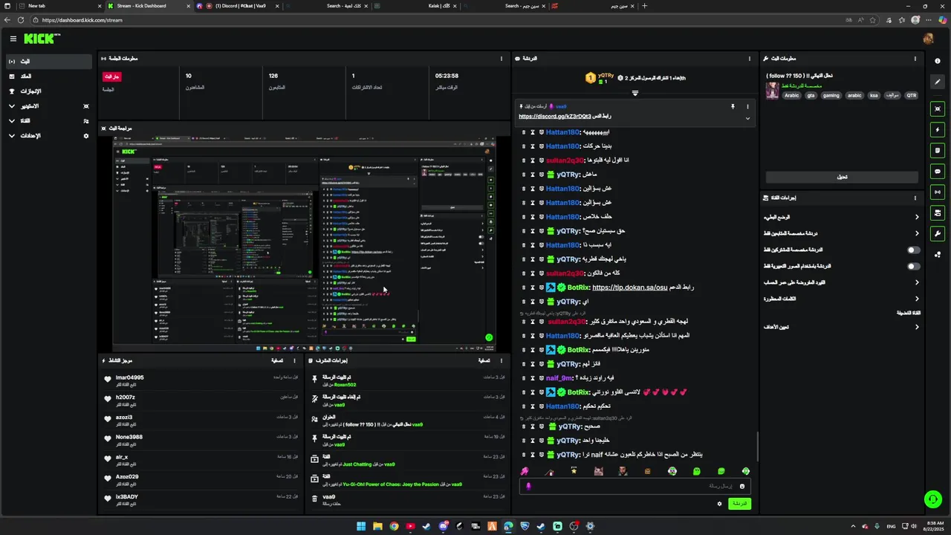Open the Windows Start button on the taskbar
Viewport: 951px width, 535px height.
point(361,526)
